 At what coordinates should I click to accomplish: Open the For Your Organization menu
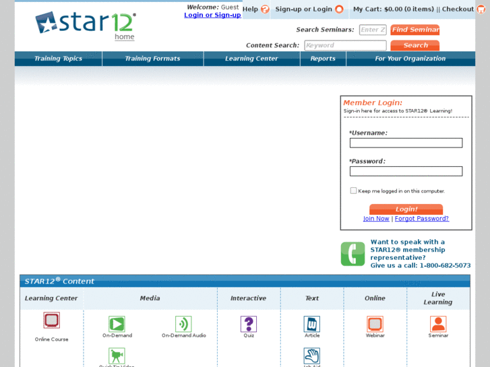(x=410, y=59)
